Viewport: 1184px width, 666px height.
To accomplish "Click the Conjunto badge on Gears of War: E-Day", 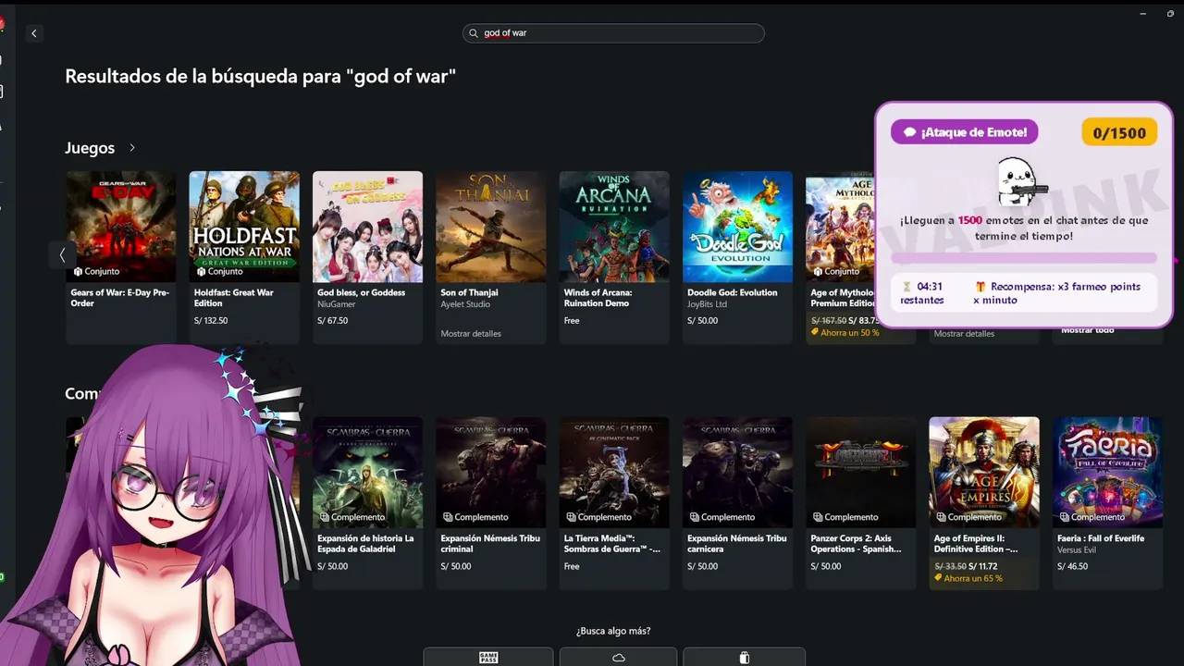I will pyautogui.click(x=97, y=271).
